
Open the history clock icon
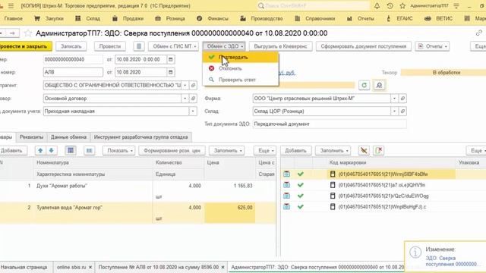(390, 5)
